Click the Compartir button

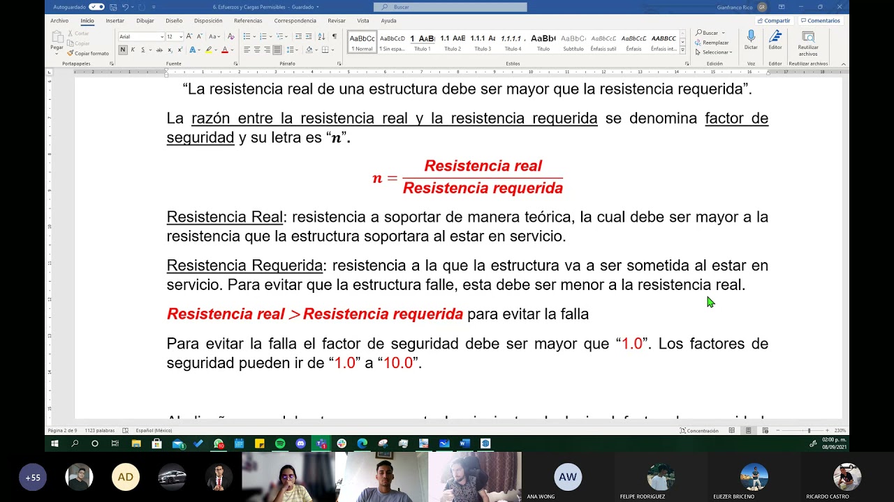point(774,21)
